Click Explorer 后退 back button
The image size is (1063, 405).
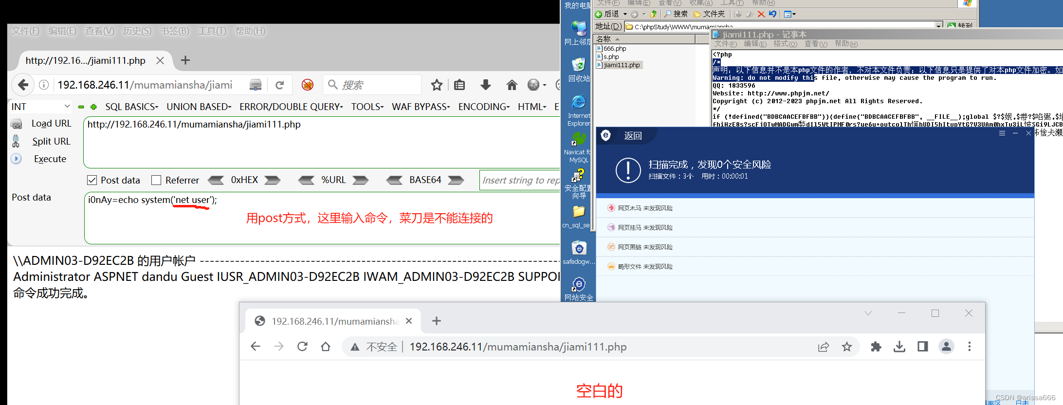pos(607,14)
